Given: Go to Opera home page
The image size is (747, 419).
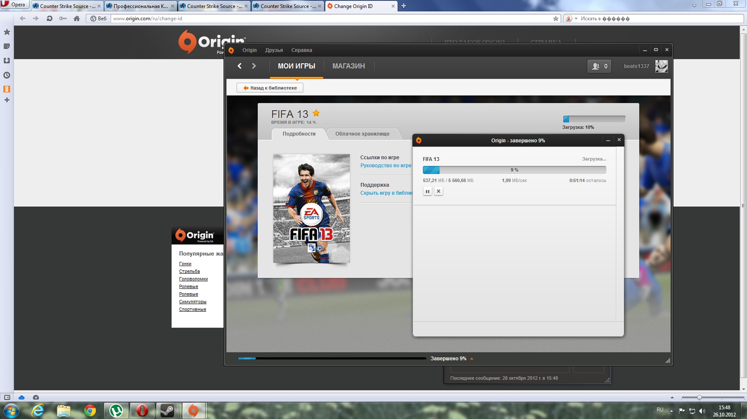Looking at the screenshot, I should pos(76,19).
